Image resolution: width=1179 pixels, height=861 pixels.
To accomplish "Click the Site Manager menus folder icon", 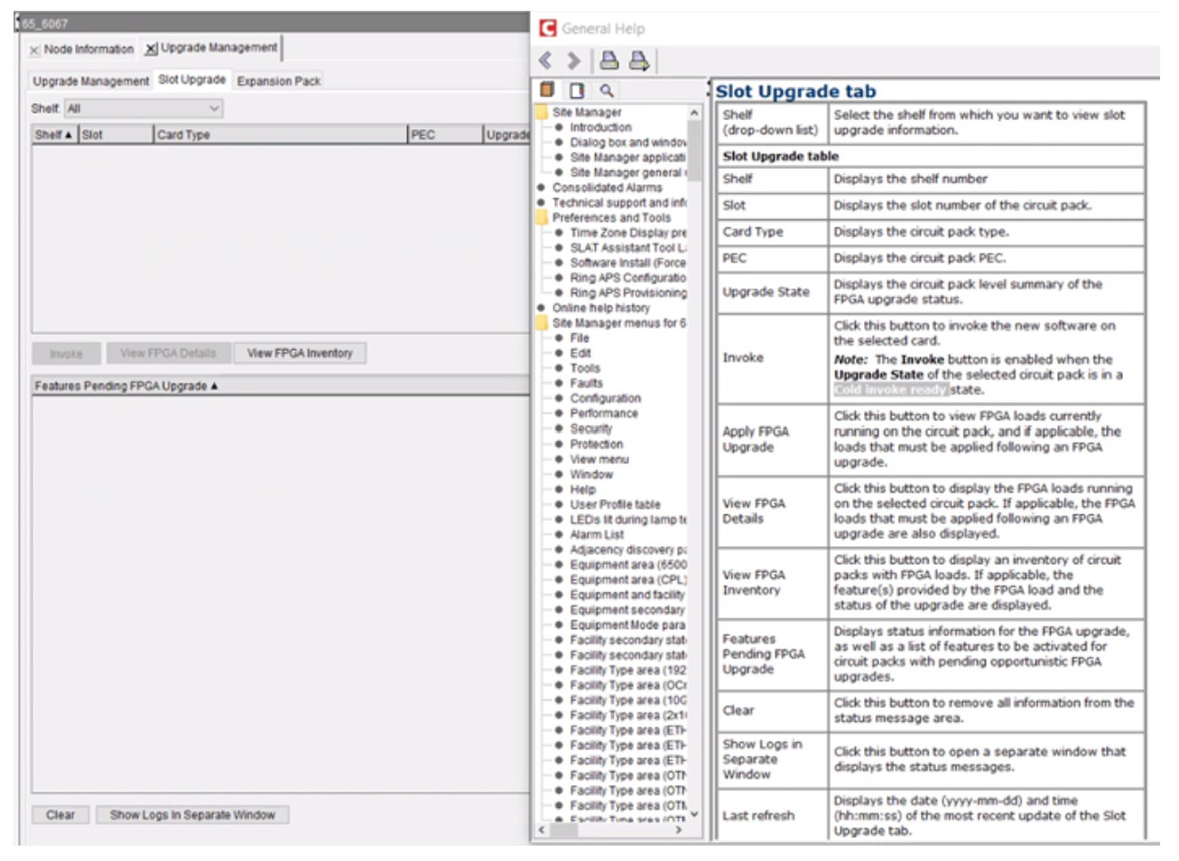I will (x=542, y=323).
